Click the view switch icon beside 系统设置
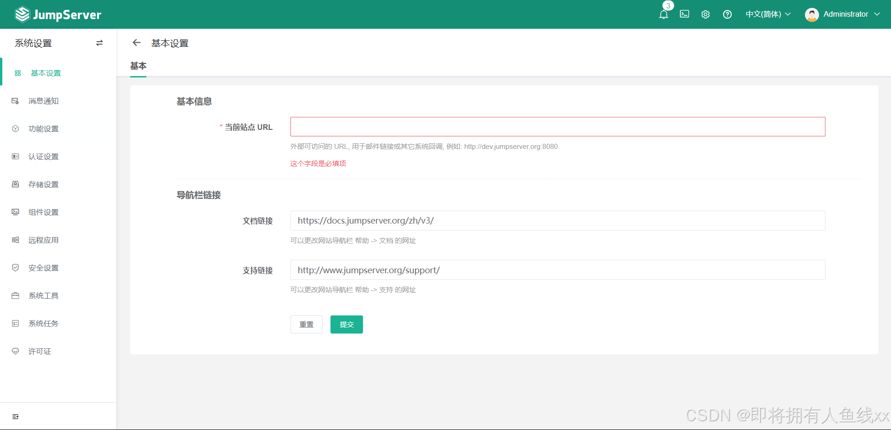The width and height of the screenshot is (891, 430). [x=99, y=43]
